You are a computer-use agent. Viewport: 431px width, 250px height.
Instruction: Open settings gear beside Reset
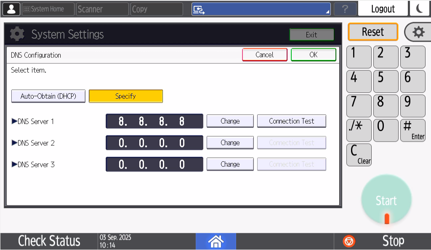(x=418, y=32)
